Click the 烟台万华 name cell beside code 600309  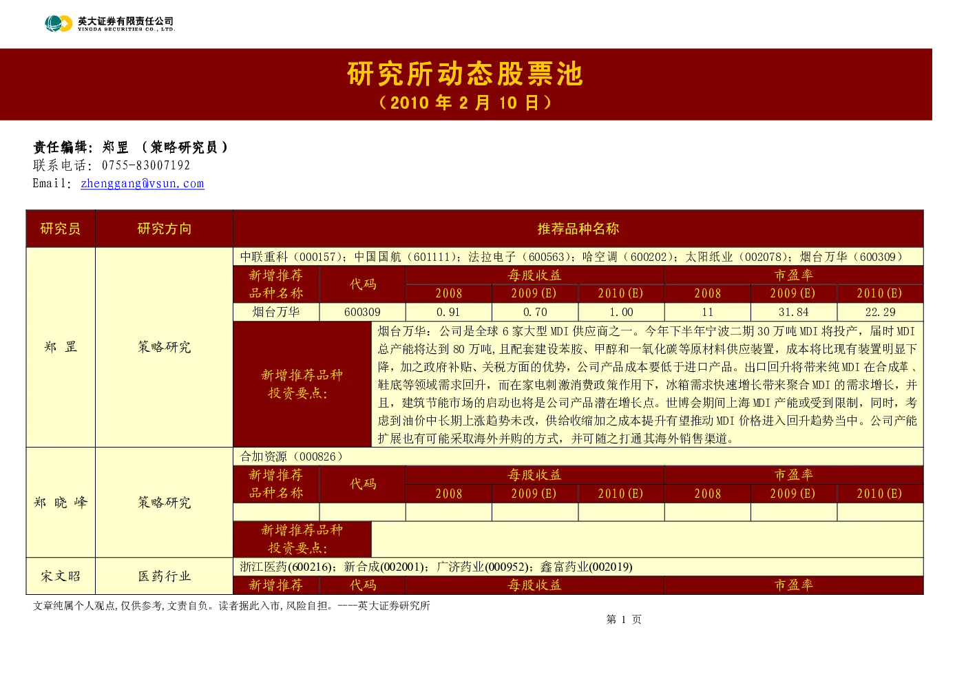click(x=276, y=312)
